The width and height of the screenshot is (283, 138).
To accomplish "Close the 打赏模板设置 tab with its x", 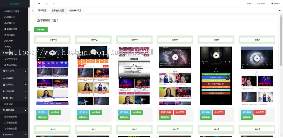I will pos(83,11).
